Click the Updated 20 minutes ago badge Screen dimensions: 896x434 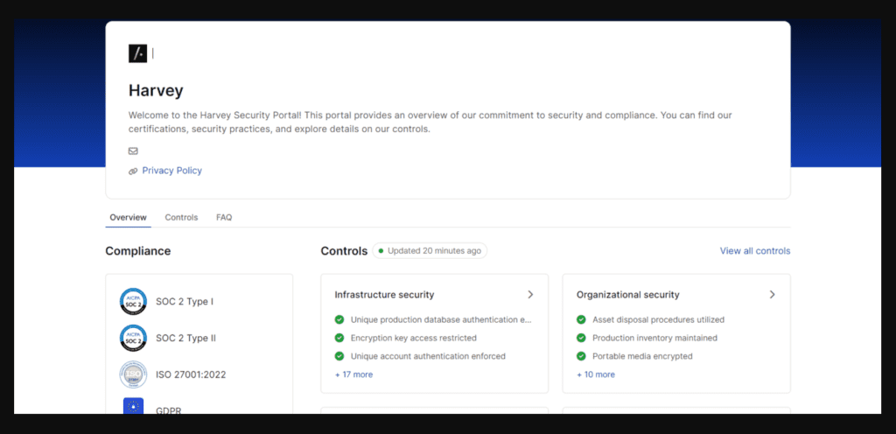coord(430,251)
